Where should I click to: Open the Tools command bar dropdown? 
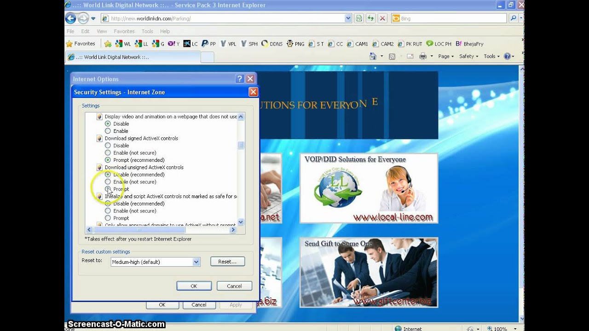492,56
